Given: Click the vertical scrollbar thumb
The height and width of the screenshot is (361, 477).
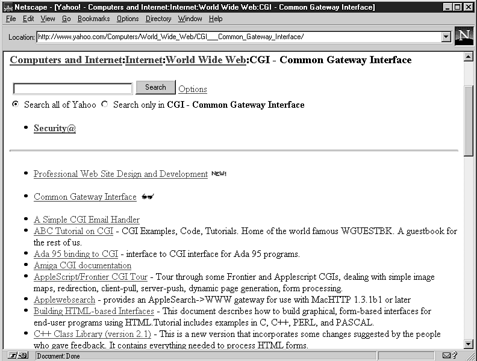Looking at the screenshot, I should (469, 121).
